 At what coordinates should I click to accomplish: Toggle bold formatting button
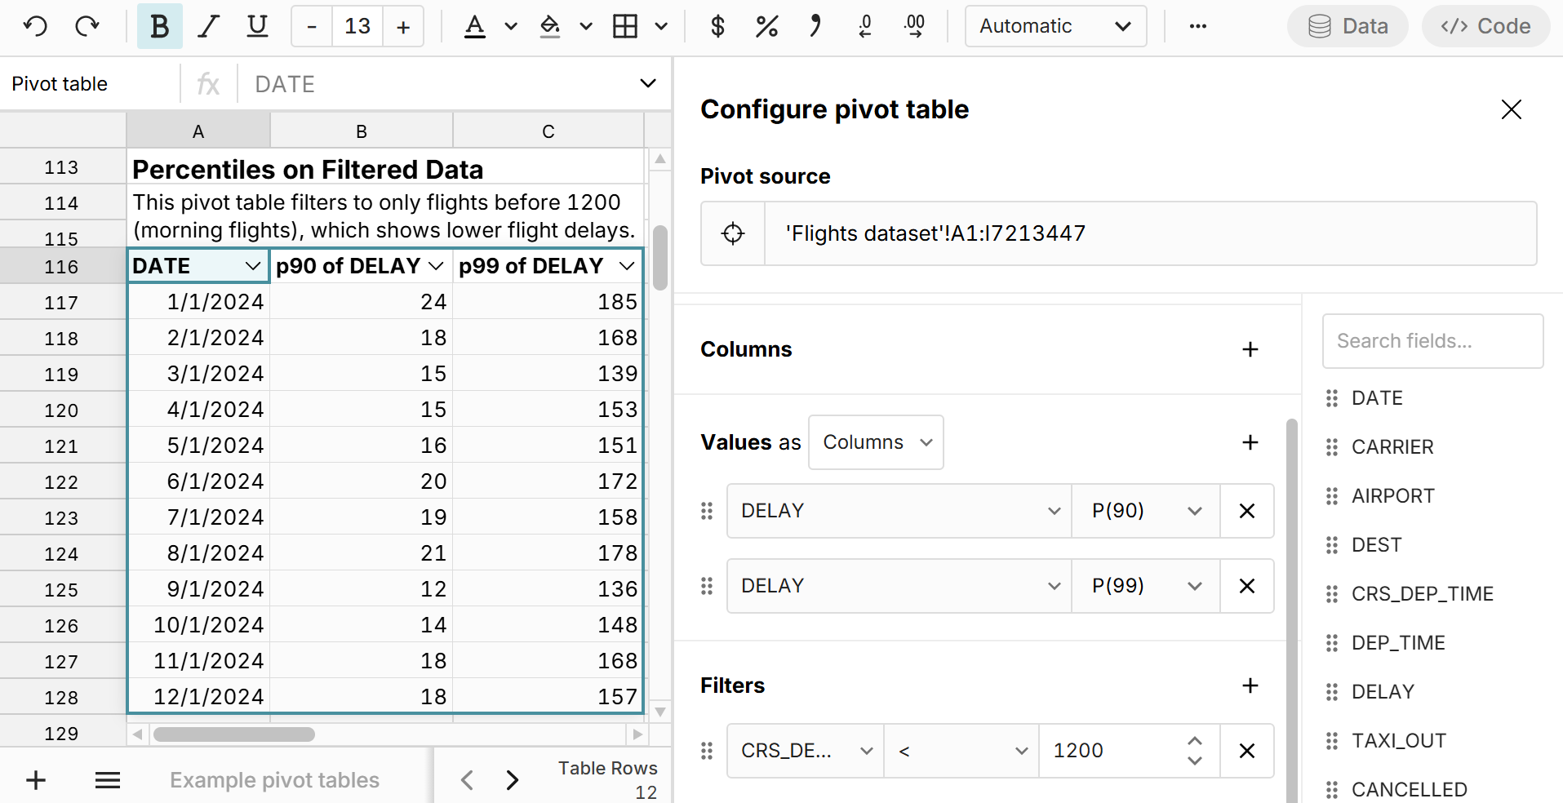click(x=160, y=26)
